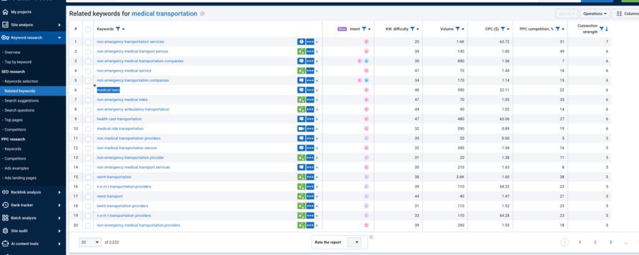The width and height of the screenshot is (639, 255).
Task: Click the KW. difficulty filter icon
Action: pyautogui.click(x=410, y=29)
